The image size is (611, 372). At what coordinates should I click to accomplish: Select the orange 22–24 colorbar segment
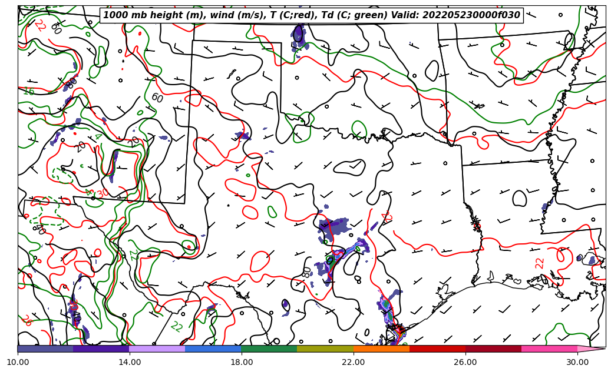tap(381, 348)
